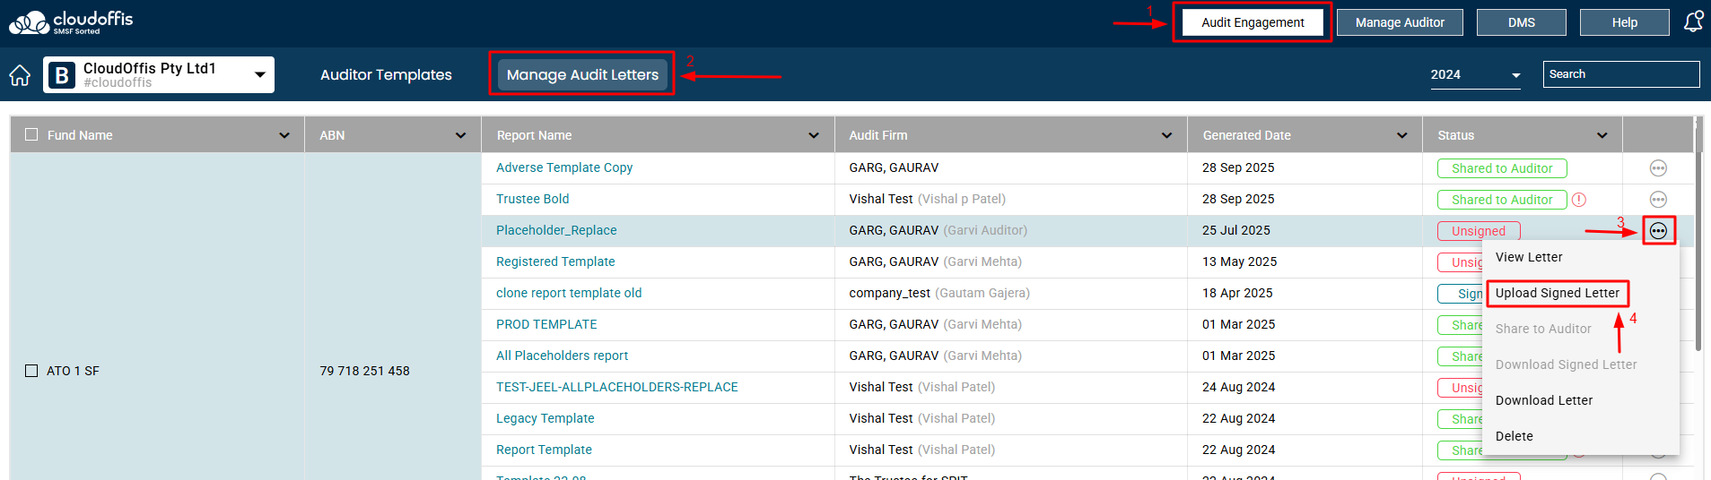Open actions menu for Adverse Template Copy
The image size is (1711, 480).
(x=1658, y=168)
